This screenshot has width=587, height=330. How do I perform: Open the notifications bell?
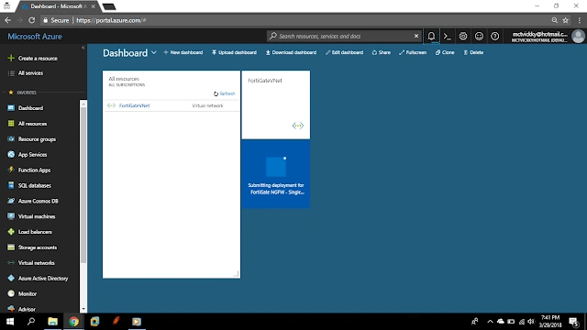[431, 37]
